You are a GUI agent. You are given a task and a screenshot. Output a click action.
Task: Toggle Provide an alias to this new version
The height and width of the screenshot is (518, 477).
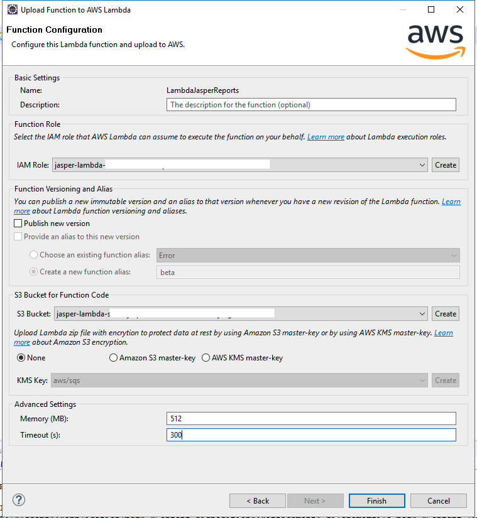18,237
